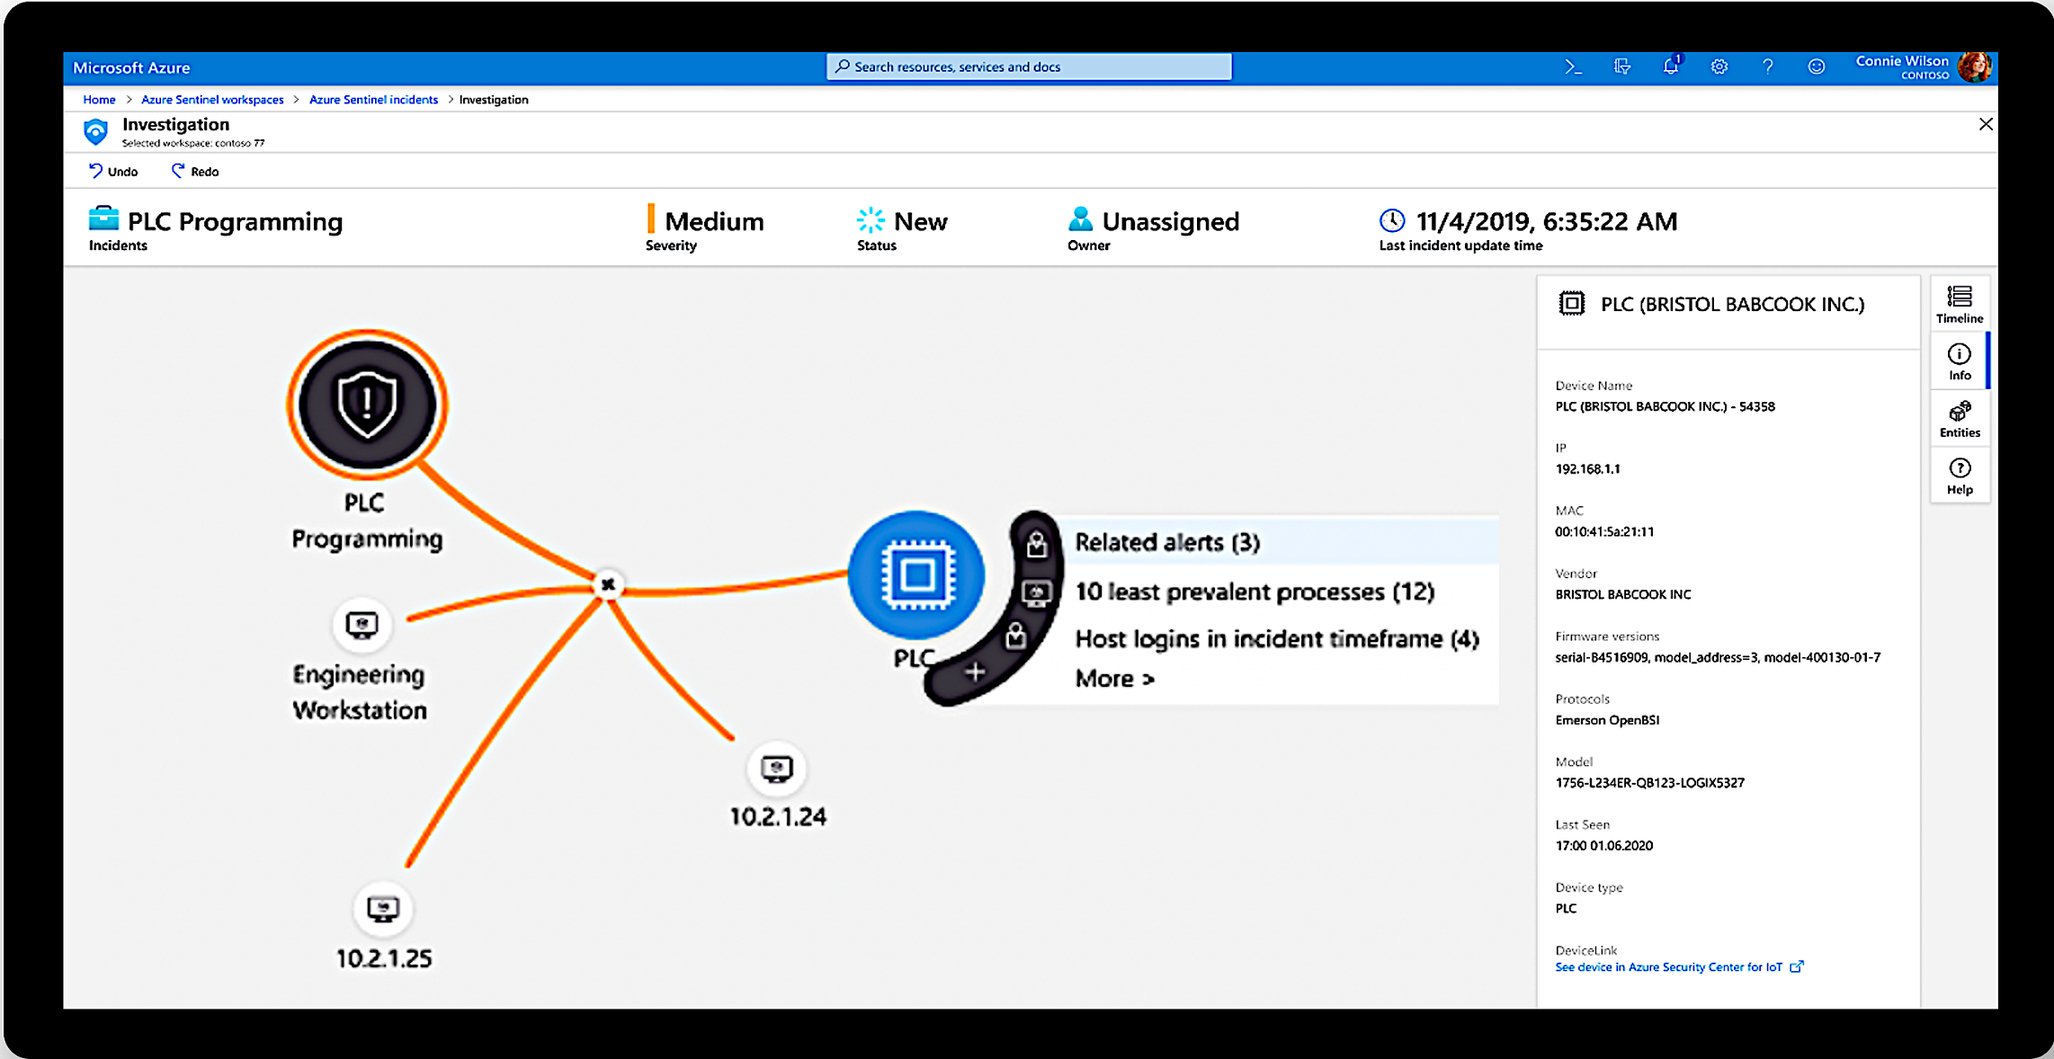Select the 10.2.1.25 host node
The height and width of the screenshot is (1059, 2054).
click(x=383, y=909)
